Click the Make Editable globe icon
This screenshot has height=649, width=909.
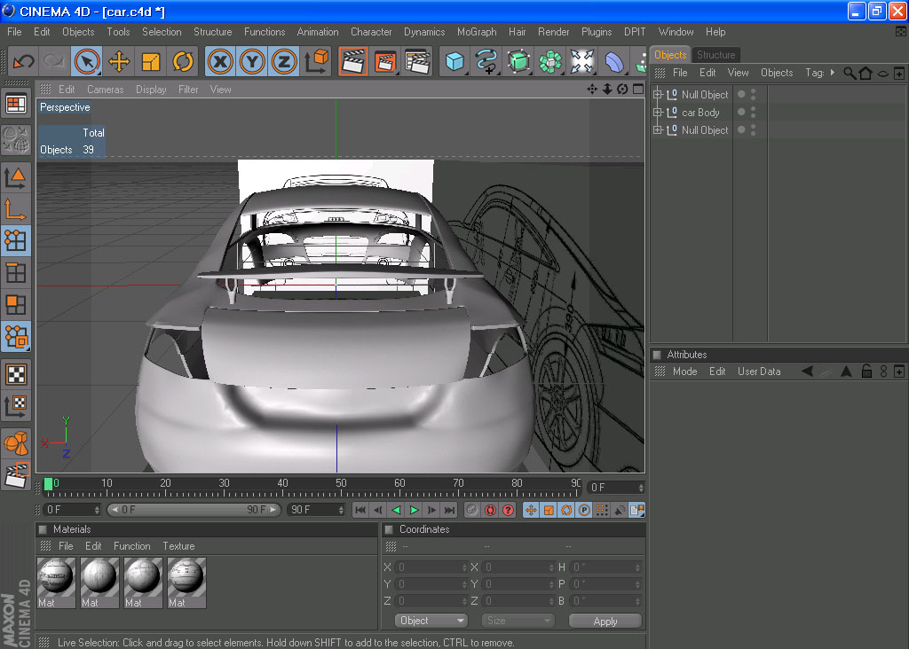16,139
